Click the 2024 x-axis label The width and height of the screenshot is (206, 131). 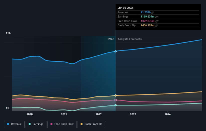coord(168,114)
